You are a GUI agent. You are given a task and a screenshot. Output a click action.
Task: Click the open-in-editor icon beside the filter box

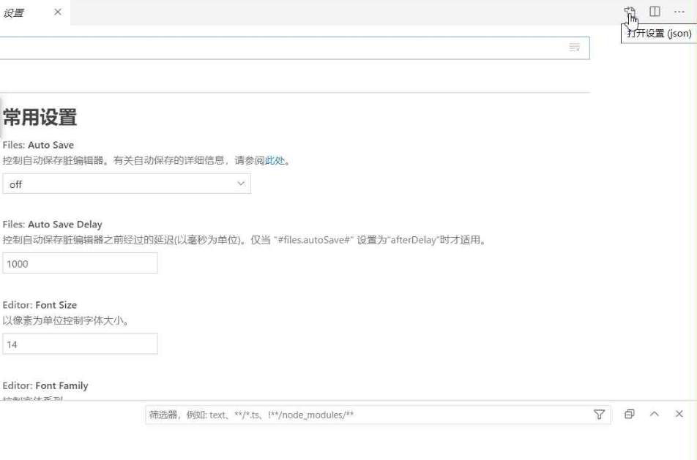(x=627, y=415)
